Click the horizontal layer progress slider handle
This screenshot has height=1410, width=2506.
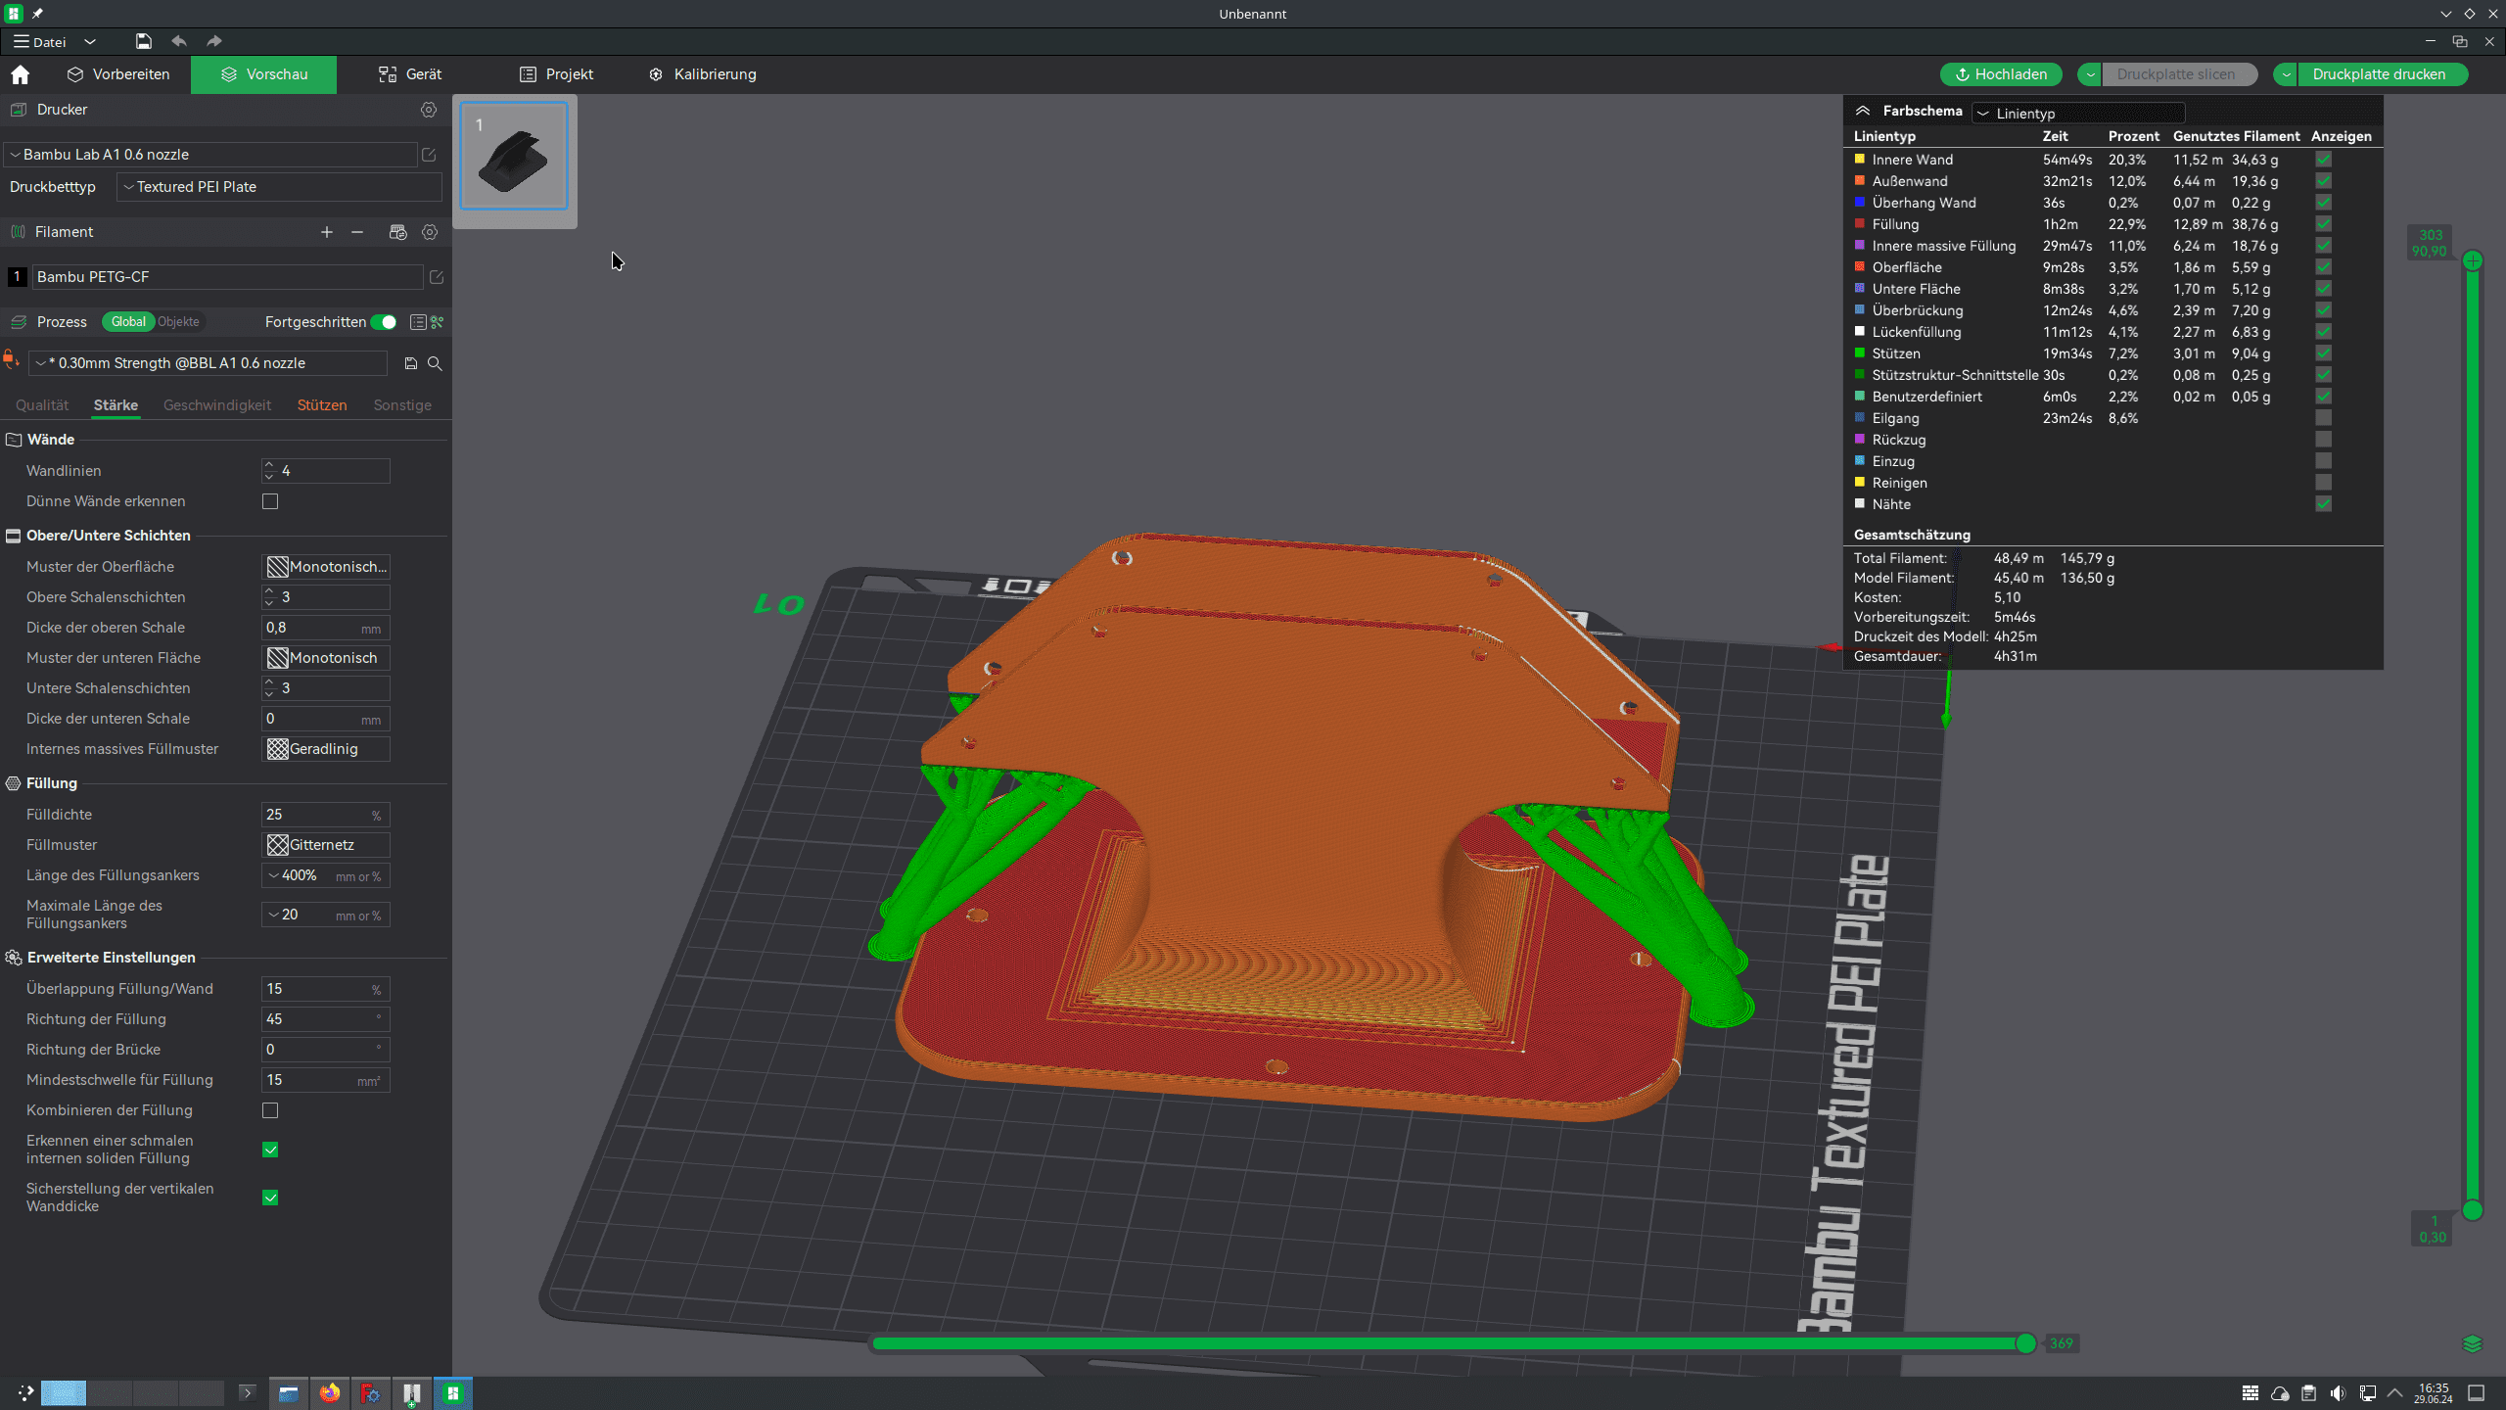pos(2025,1343)
